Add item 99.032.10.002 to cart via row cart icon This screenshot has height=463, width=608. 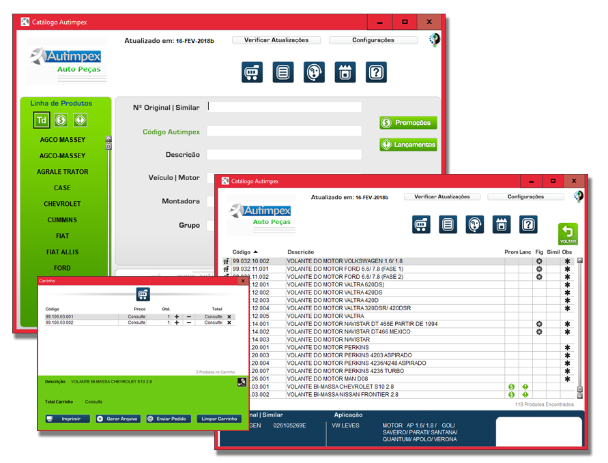pyautogui.click(x=226, y=262)
